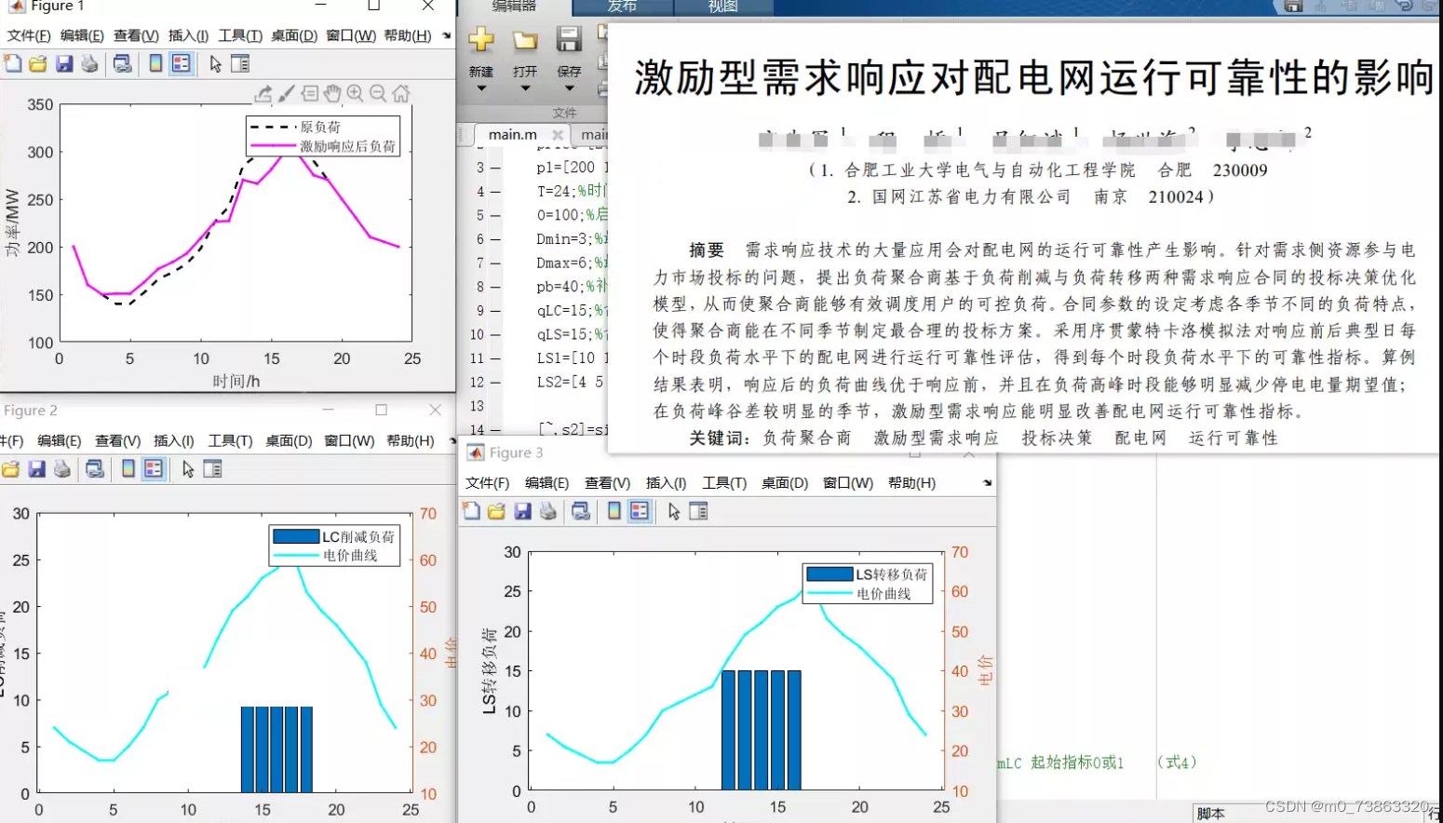Viewport: 1443px width, 823px height.
Task: Click magenta 激励响应后负荷 legend line in Figure 1
Action: pos(273,146)
